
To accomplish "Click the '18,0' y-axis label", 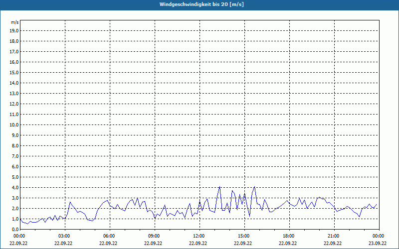I will (x=15, y=41).
